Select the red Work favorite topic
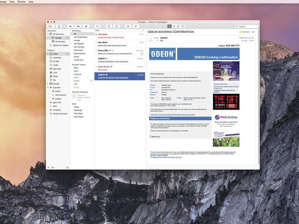Screen dimensions: 299x224 [76, 71]
